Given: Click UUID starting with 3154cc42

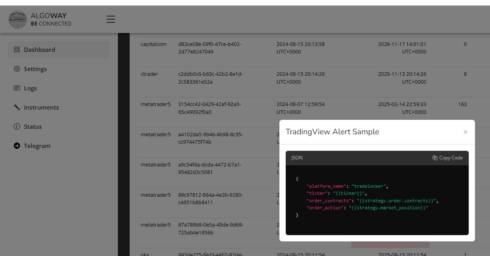Looking at the screenshot, I should [209, 108].
